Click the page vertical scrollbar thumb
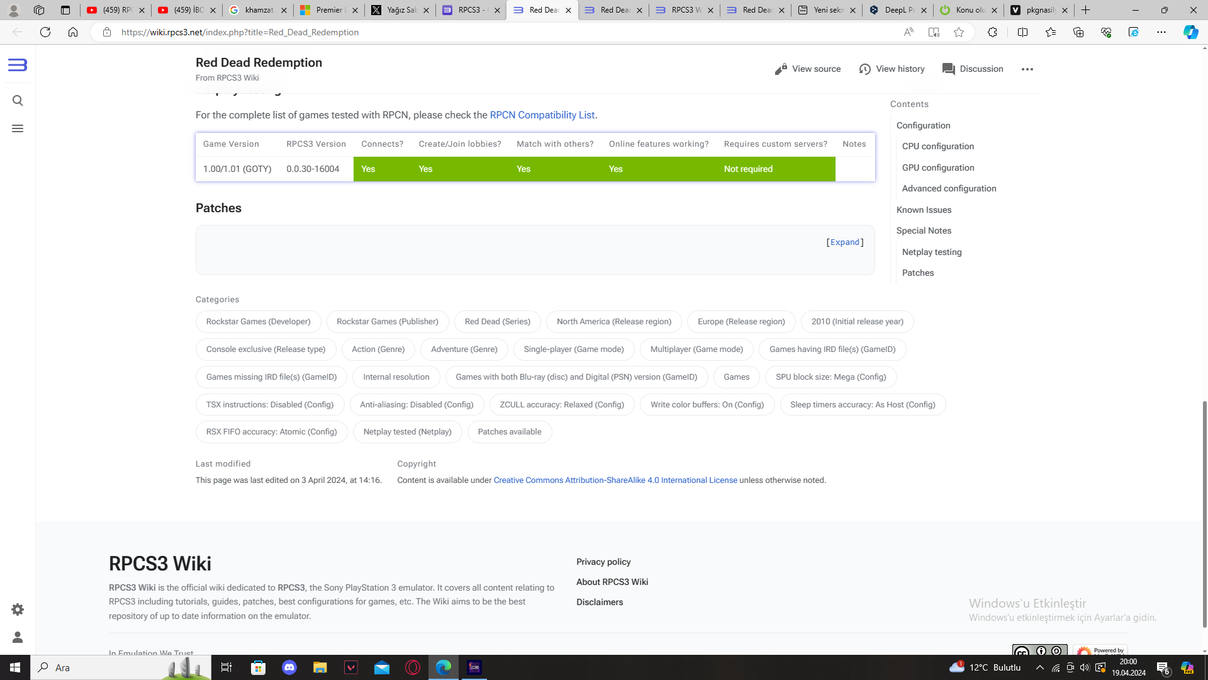Image resolution: width=1208 pixels, height=680 pixels. tap(1204, 513)
